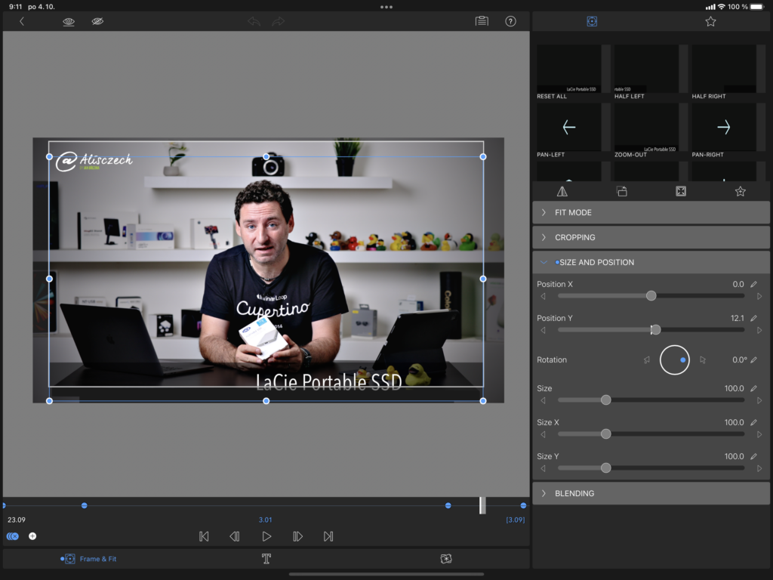Decrease Size with left arrow

[544, 400]
